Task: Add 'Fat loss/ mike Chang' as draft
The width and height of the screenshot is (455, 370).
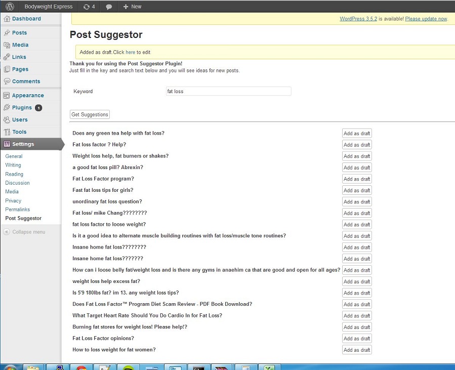Action: pos(357,213)
